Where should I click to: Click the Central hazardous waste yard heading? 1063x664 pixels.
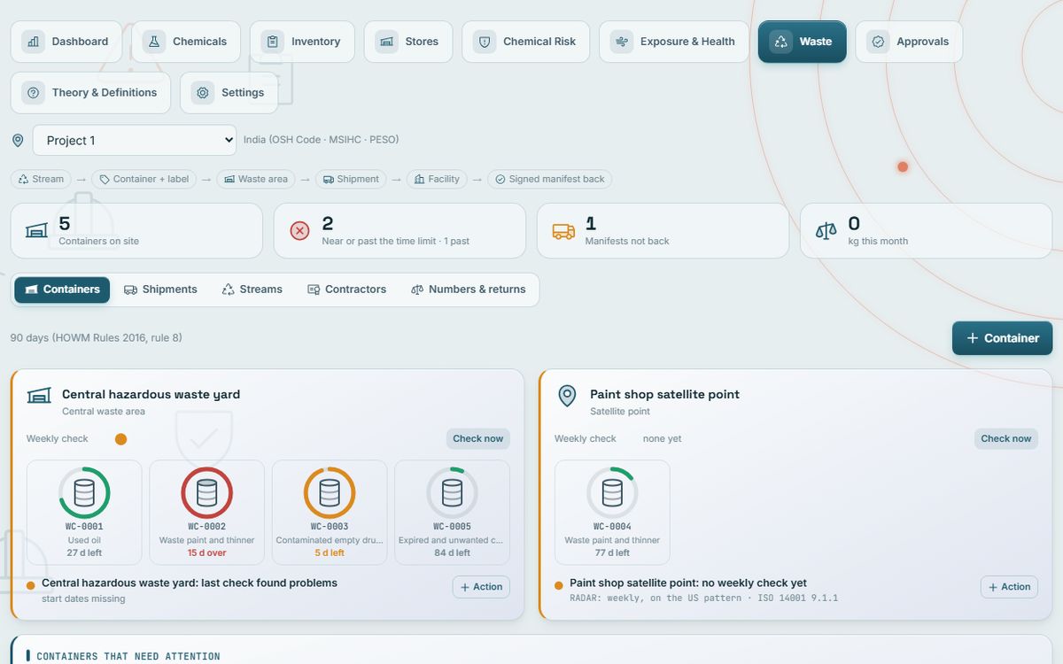151,395
